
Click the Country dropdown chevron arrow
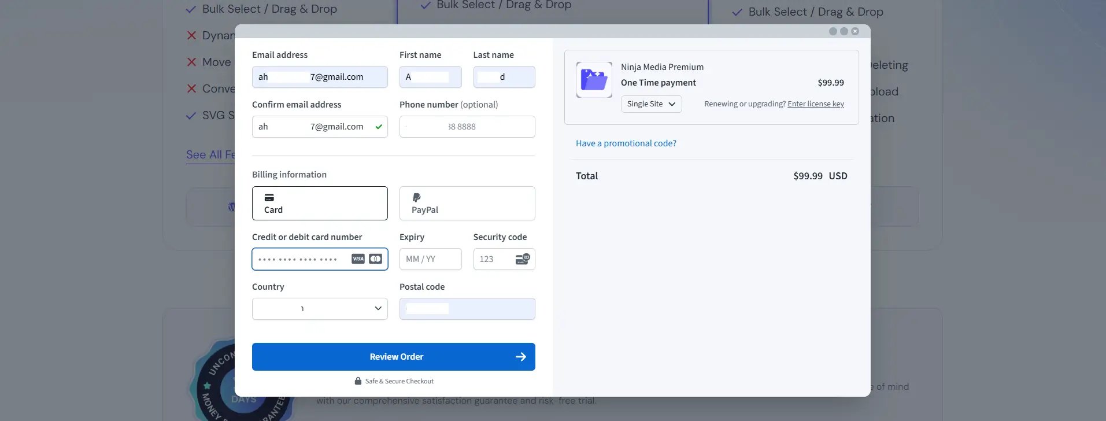(378, 309)
